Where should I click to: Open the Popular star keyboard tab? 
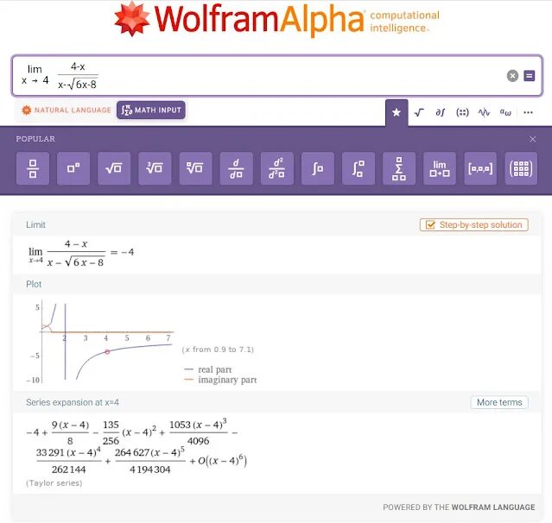(397, 112)
